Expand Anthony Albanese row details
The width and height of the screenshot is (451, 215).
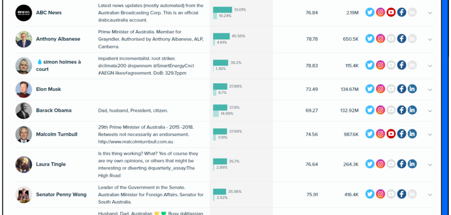tap(430, 39)
